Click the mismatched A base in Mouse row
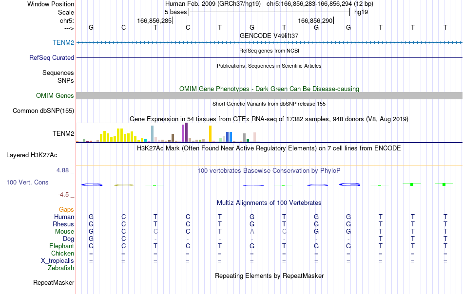Viewport: 463px width, 294px height. point(252,232)
